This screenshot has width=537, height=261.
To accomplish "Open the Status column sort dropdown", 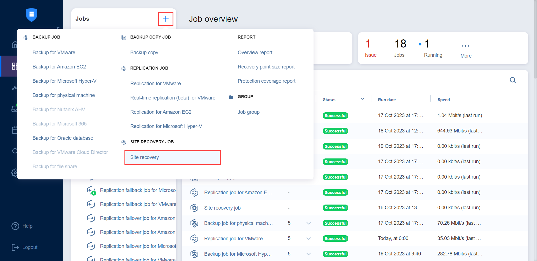I will pyautogui.click(x=362, y=99).
